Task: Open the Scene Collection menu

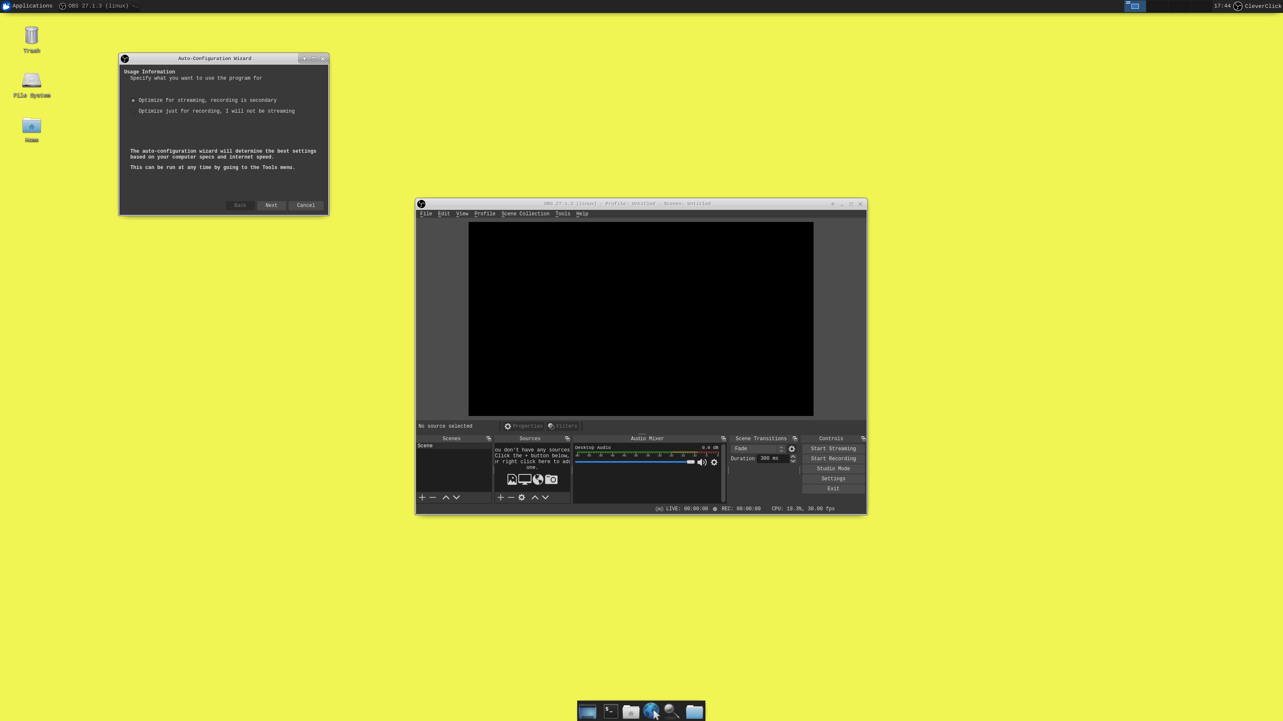Action: click(x=525, y=214)
